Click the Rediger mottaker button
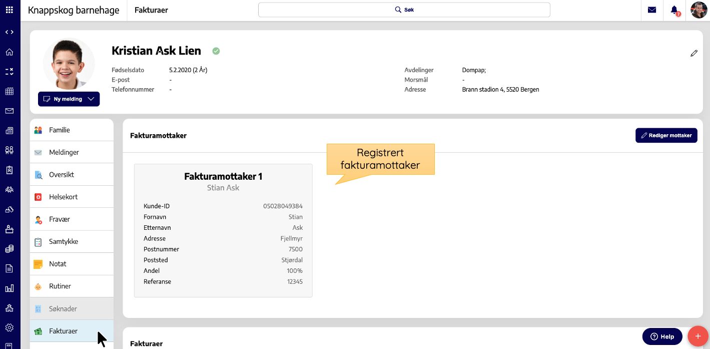The image size is (710, 349). (666, 135)
